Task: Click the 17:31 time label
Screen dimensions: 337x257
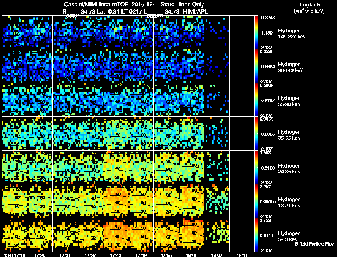Action: tap(65, 255)
